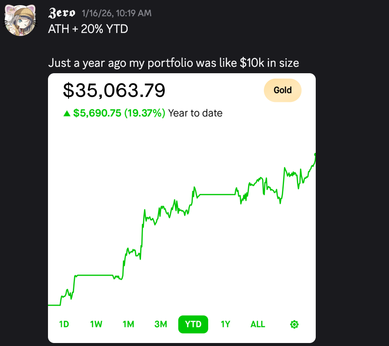Click the green up-triangle gain indicator
Viewport: 389px width, 346px height.
[67, 113]
